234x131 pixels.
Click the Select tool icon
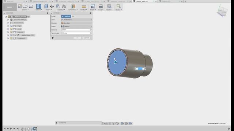[x=118, y=6]
